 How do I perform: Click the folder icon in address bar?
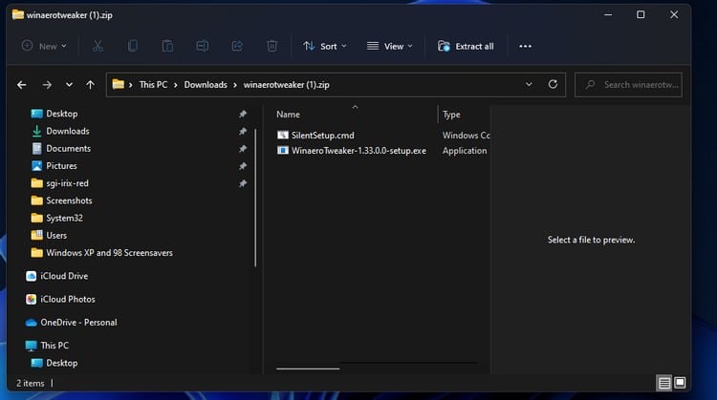coord(118,84)
